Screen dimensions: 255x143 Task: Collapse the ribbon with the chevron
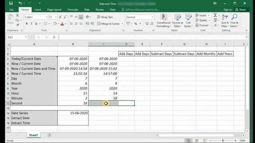[246, 30]
